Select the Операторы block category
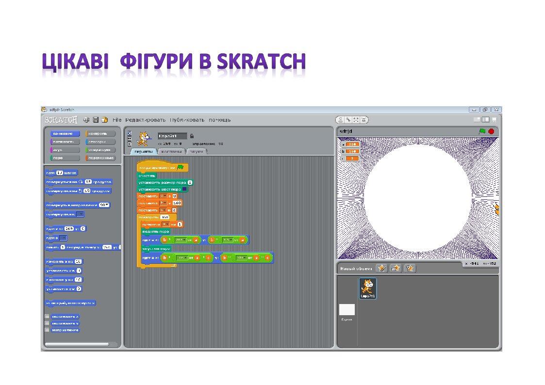Image resolution: width=545 pixels, height=385 pixels. (x=100, y=150)
